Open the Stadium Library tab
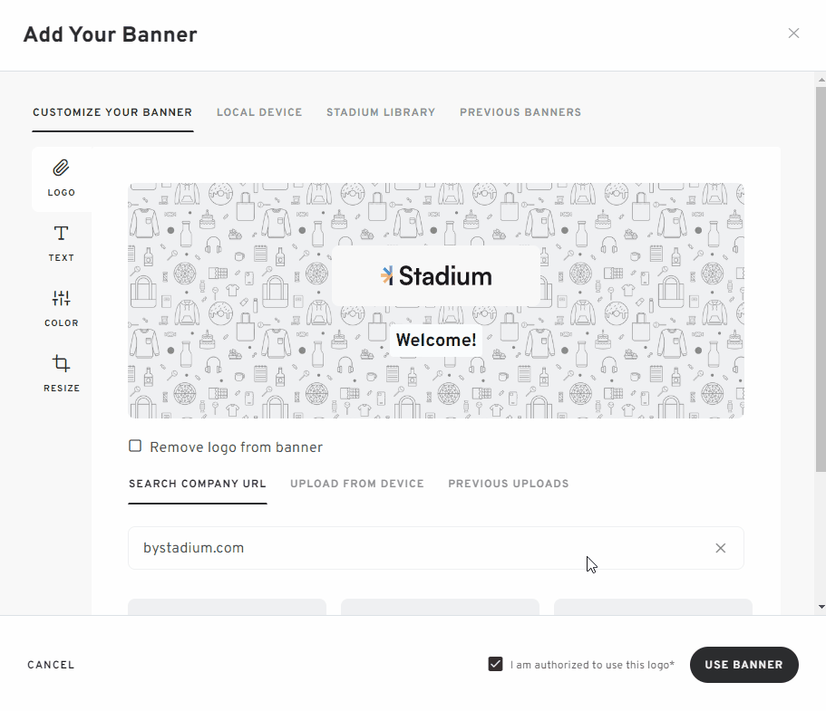The width and height of the screenshot is (826, 711). pos(381,112)
